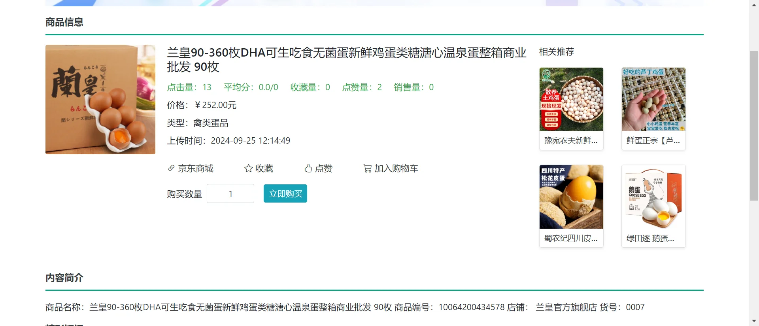759x326 pixels.
Task: Click the 商品信息 section heading
Action: pyautogui.click(x=64, y=22)
